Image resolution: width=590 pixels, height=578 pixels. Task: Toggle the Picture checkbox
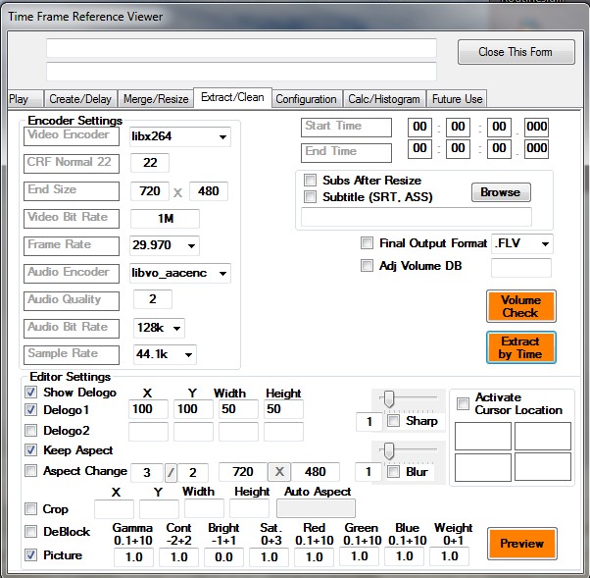coord(30,555)
